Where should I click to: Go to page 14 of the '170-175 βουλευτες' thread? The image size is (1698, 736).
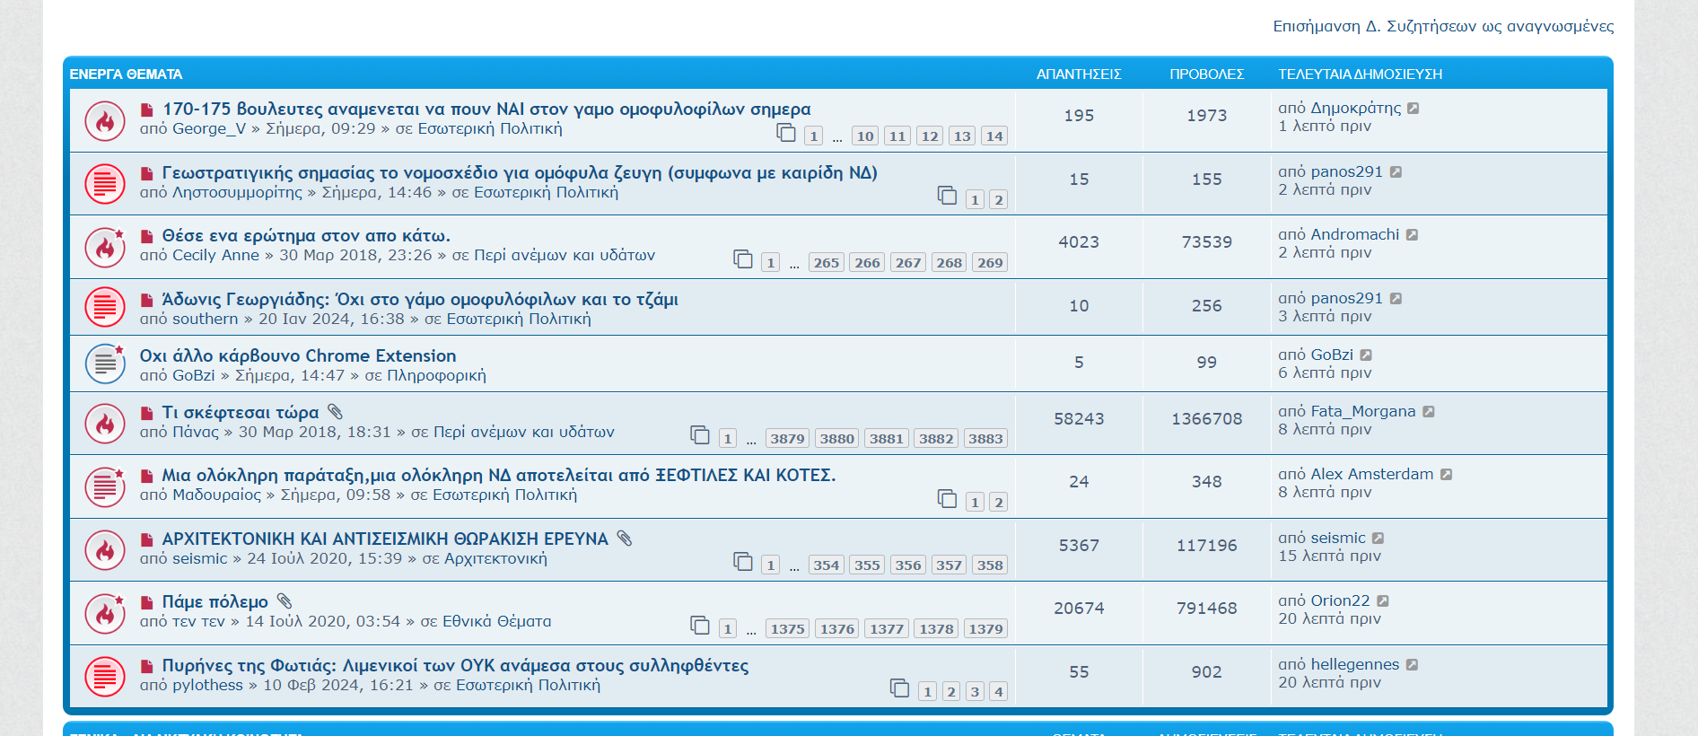point(993,136)
